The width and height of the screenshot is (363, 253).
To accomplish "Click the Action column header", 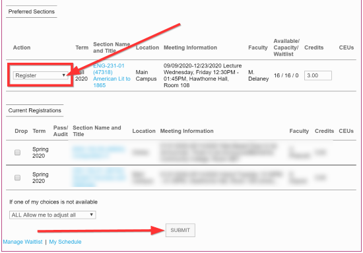I will coord(22,48).
